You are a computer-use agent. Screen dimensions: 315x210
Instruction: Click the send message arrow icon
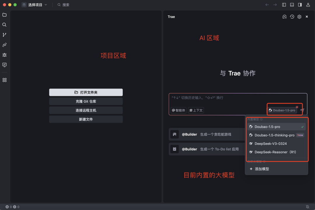point(302,110)
